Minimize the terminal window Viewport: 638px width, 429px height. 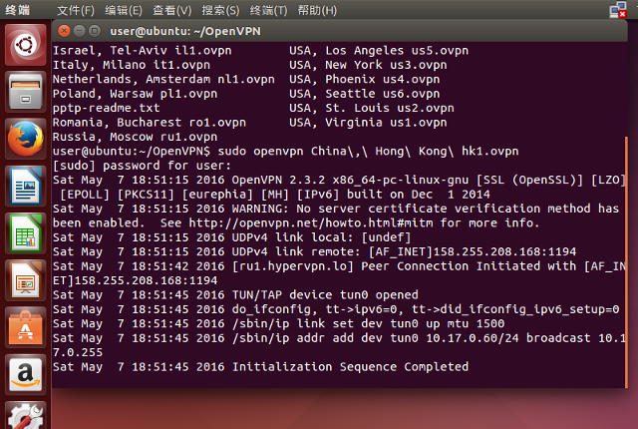click(x=80, y=31)
